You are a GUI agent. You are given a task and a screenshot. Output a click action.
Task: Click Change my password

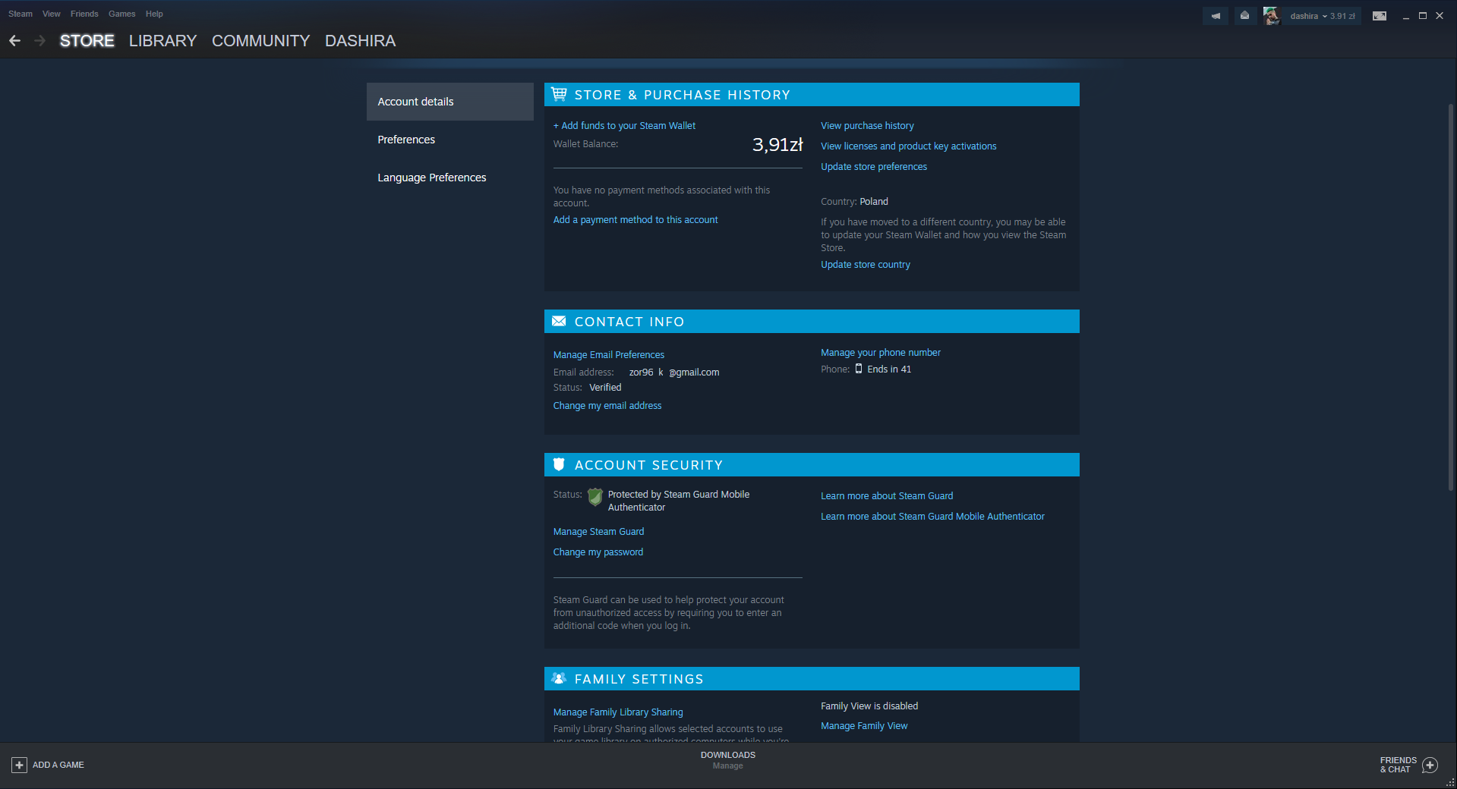point(598,552)
